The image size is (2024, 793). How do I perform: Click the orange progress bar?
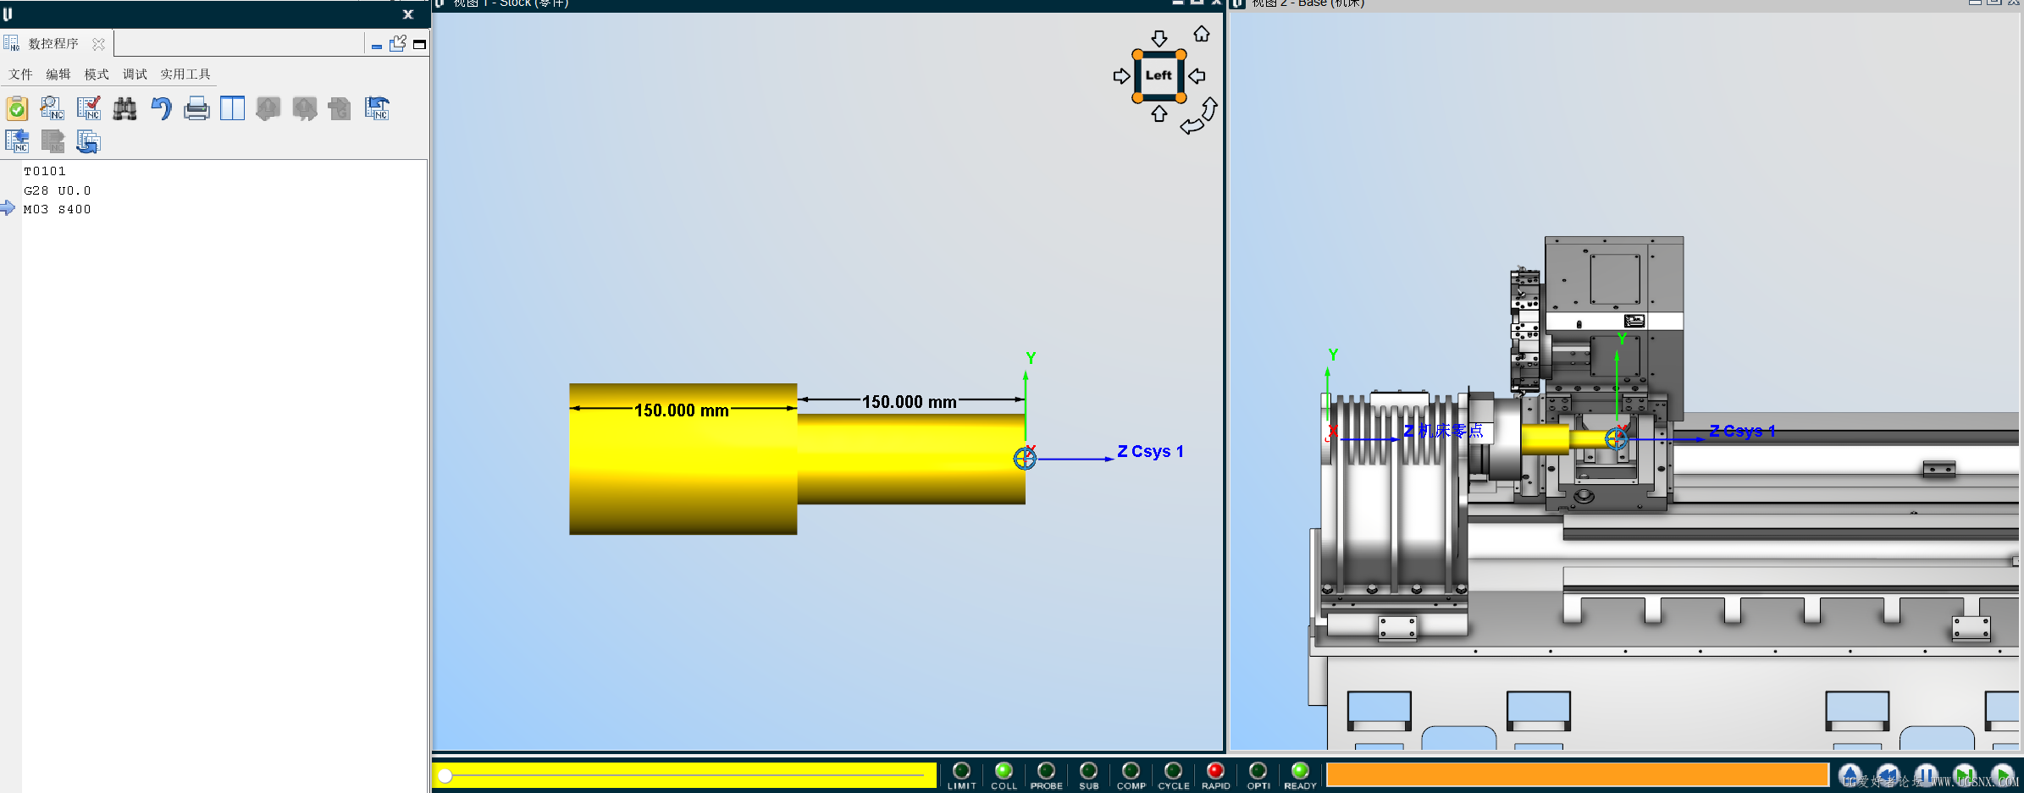tap(1578, 774)
